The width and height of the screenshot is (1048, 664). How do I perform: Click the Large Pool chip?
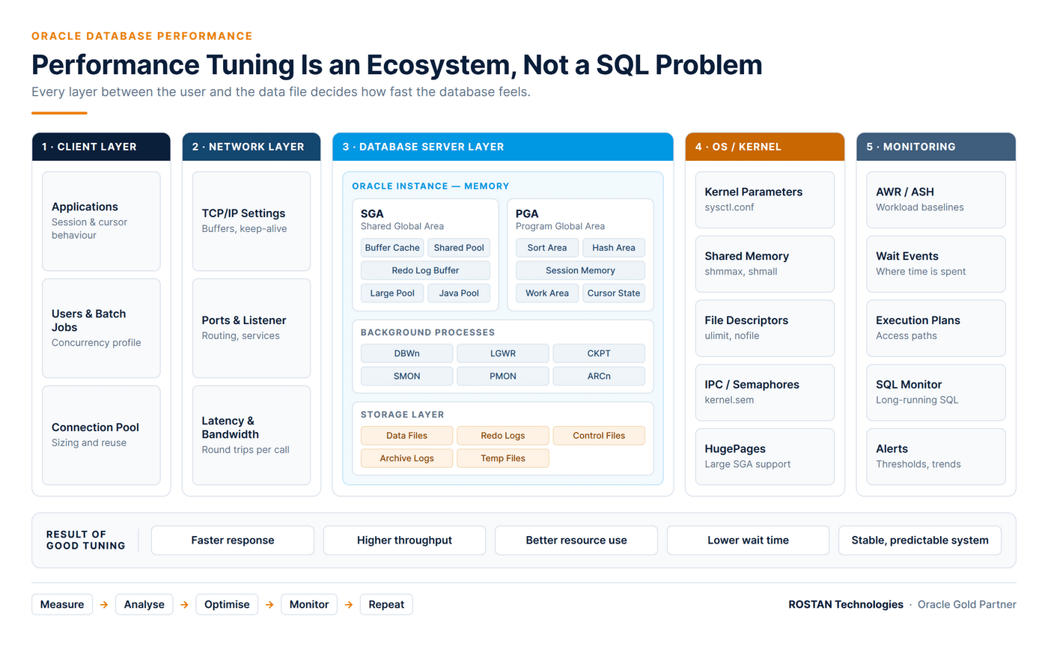[x=392, y=293]
